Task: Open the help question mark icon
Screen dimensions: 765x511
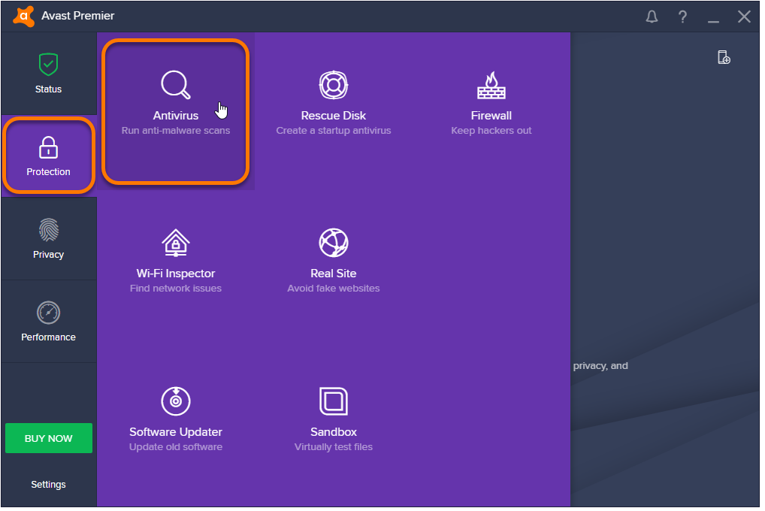Action: [682, 17]
